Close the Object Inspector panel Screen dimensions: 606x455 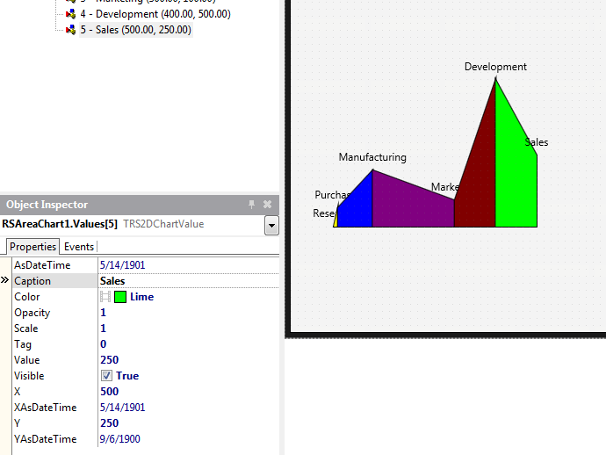tap(267, 205)
